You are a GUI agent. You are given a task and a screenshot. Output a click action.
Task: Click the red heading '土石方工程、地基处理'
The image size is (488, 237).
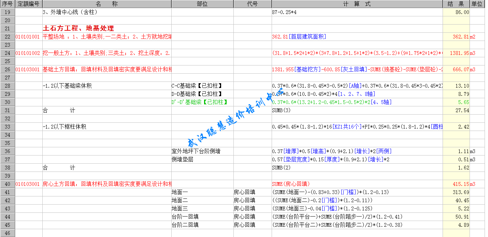(x=78, y=28)
